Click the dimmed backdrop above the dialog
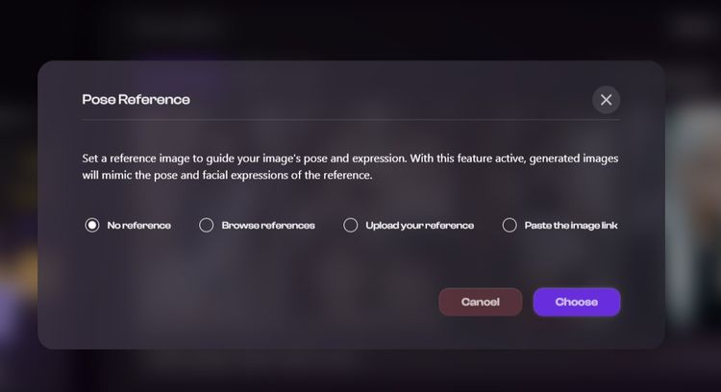Image resolution: width=721 pixels, height=392 pixels. (x=360, y=30)
